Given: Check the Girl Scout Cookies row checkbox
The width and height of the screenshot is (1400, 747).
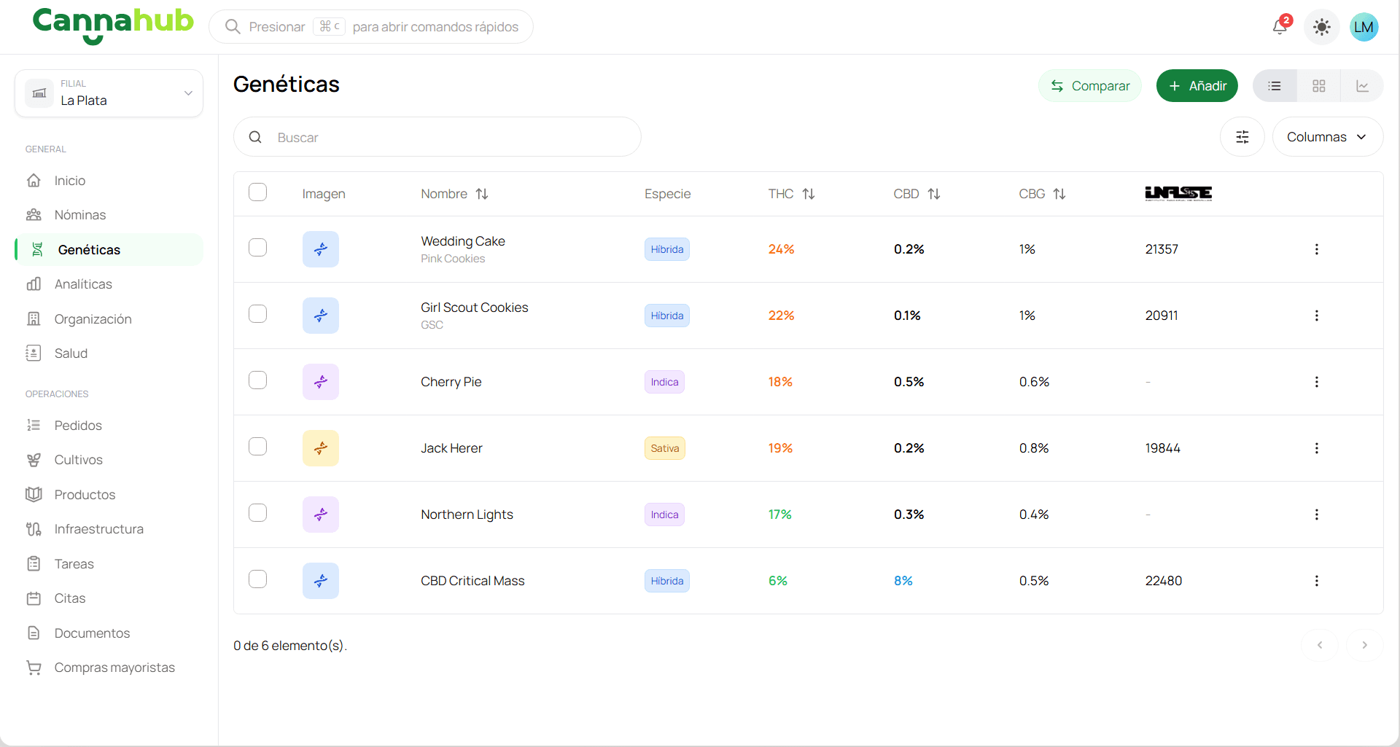Looking at the screenshot, I should [x=257, y=314].
